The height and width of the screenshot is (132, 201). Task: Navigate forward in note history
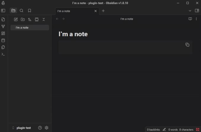63,19
